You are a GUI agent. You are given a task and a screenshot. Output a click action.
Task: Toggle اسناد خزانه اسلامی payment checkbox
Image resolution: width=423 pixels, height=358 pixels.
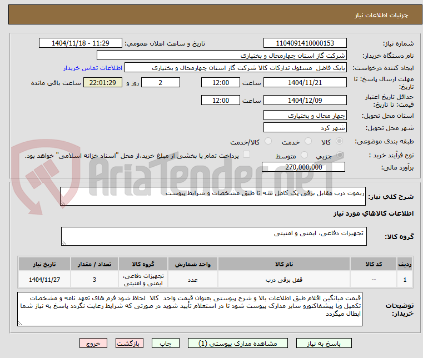(x=246, y=155)
